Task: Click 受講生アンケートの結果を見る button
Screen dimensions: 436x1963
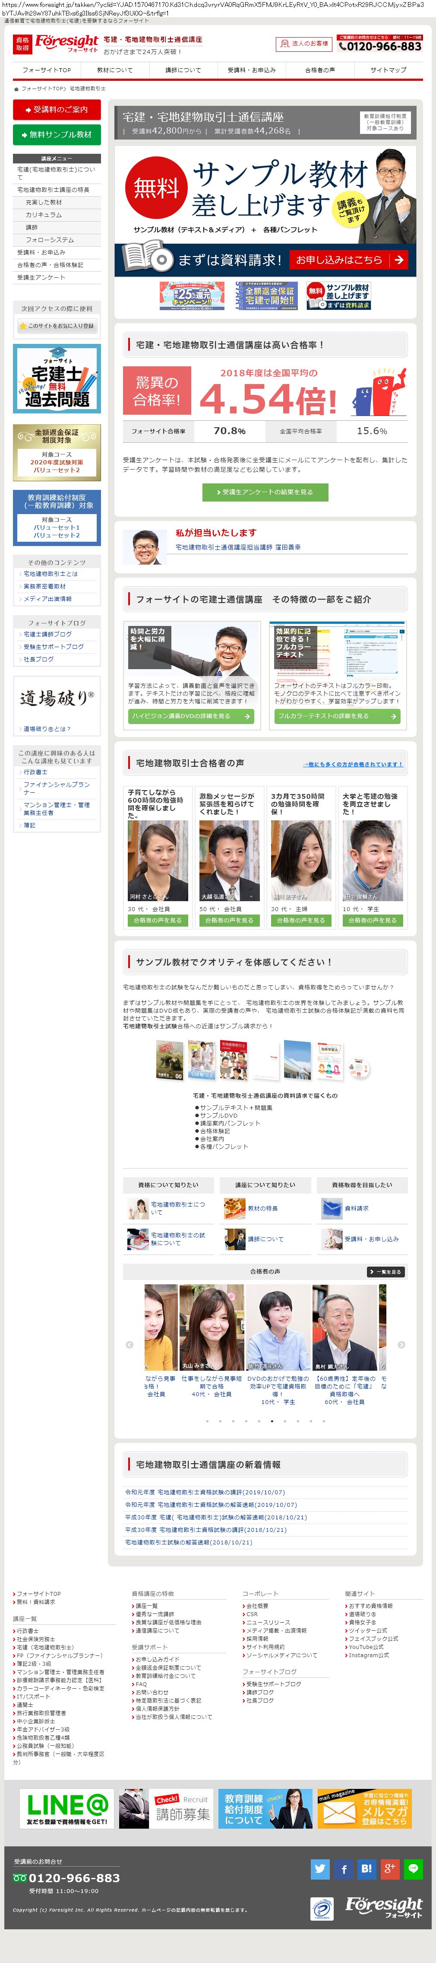Action: point(265,492)
